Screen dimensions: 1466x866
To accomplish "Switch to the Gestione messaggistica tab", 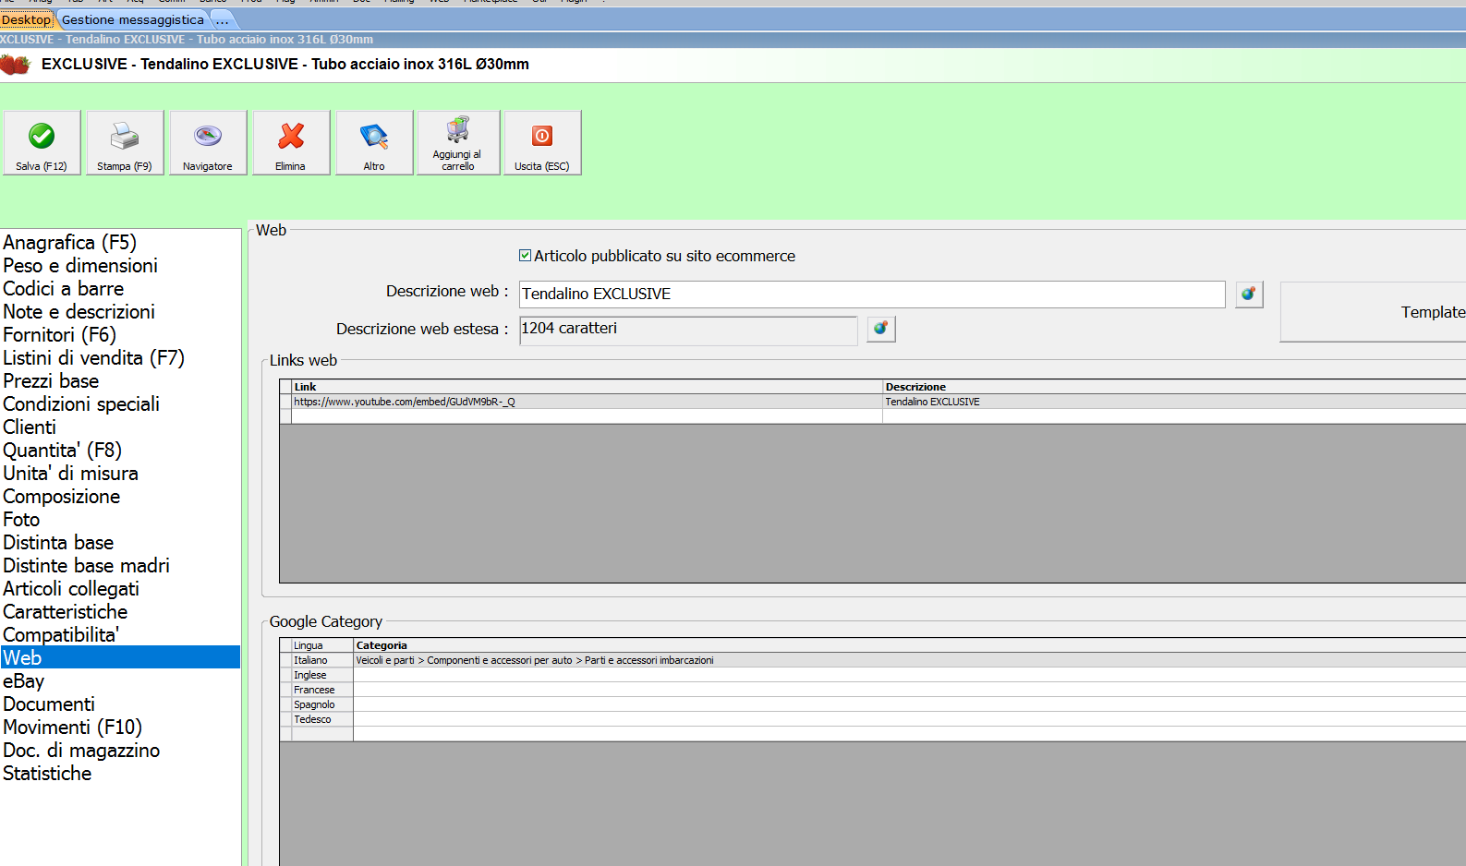I will pos(133,19).
